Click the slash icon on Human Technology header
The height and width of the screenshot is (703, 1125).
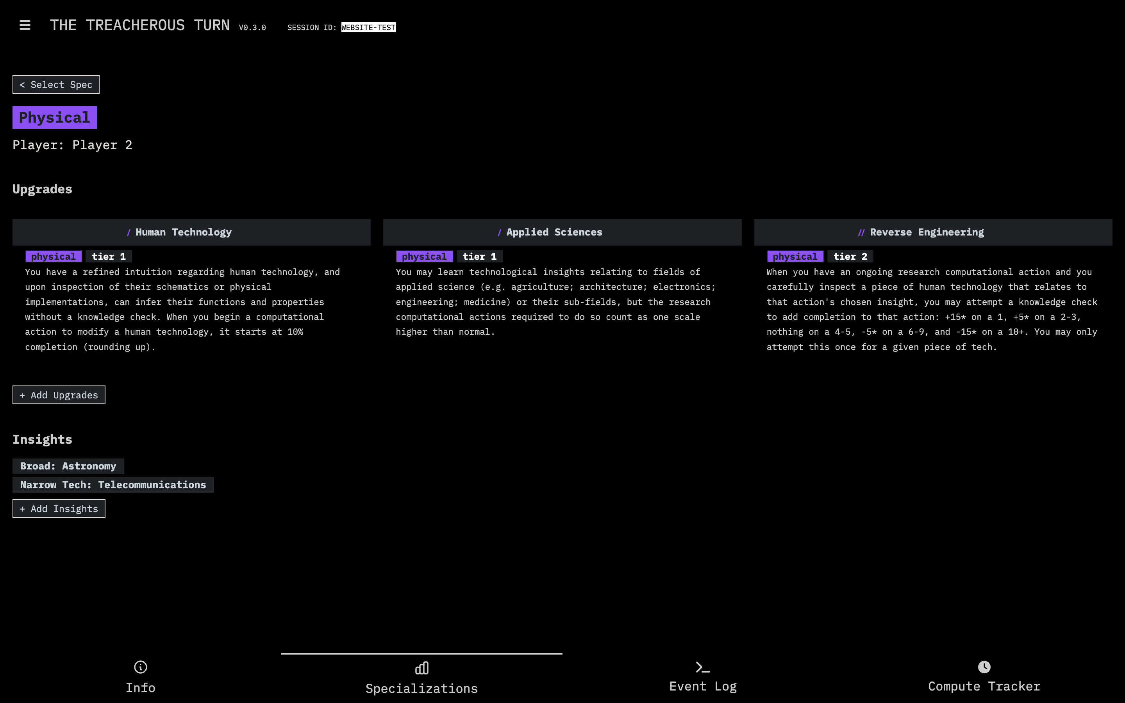click(x=129, y=232)
